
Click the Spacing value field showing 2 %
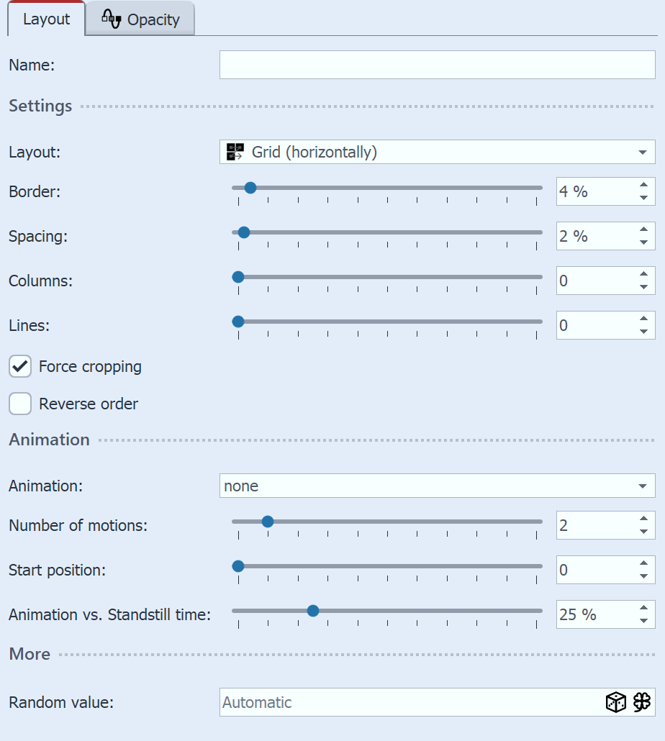point(590,236)
